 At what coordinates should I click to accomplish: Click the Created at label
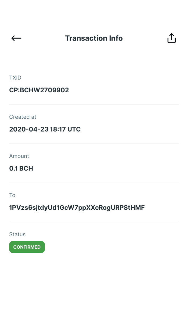23,117
